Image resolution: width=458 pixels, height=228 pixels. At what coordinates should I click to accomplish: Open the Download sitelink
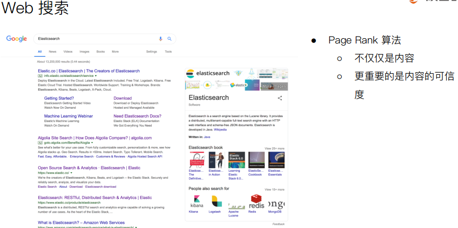tap(123, 99)
